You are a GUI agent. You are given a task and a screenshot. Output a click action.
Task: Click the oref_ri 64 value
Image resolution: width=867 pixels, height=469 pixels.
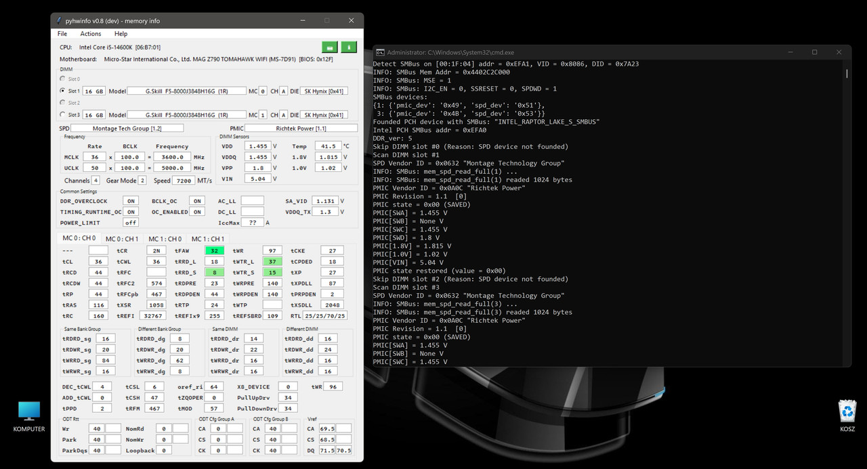tap(214, 386)
